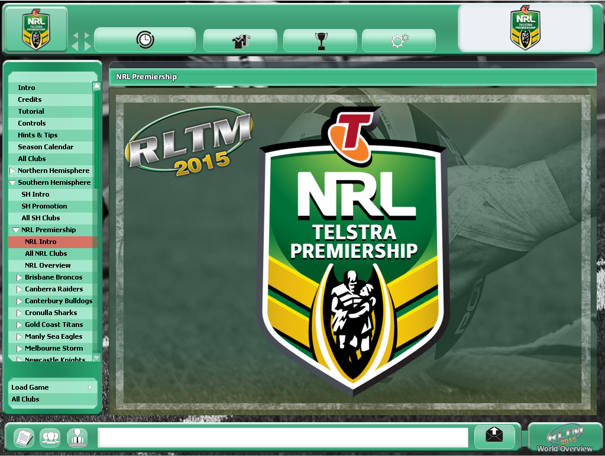Open the manager at desk icon
Screen dimensions: 605x456
(x=77, y=438)
